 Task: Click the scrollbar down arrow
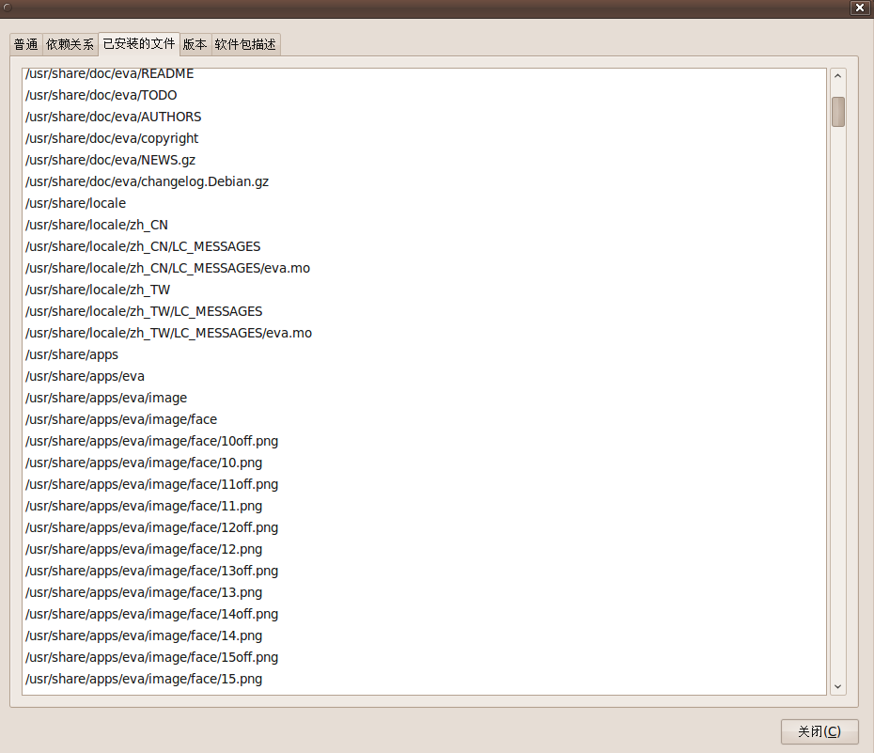(837, 686)
